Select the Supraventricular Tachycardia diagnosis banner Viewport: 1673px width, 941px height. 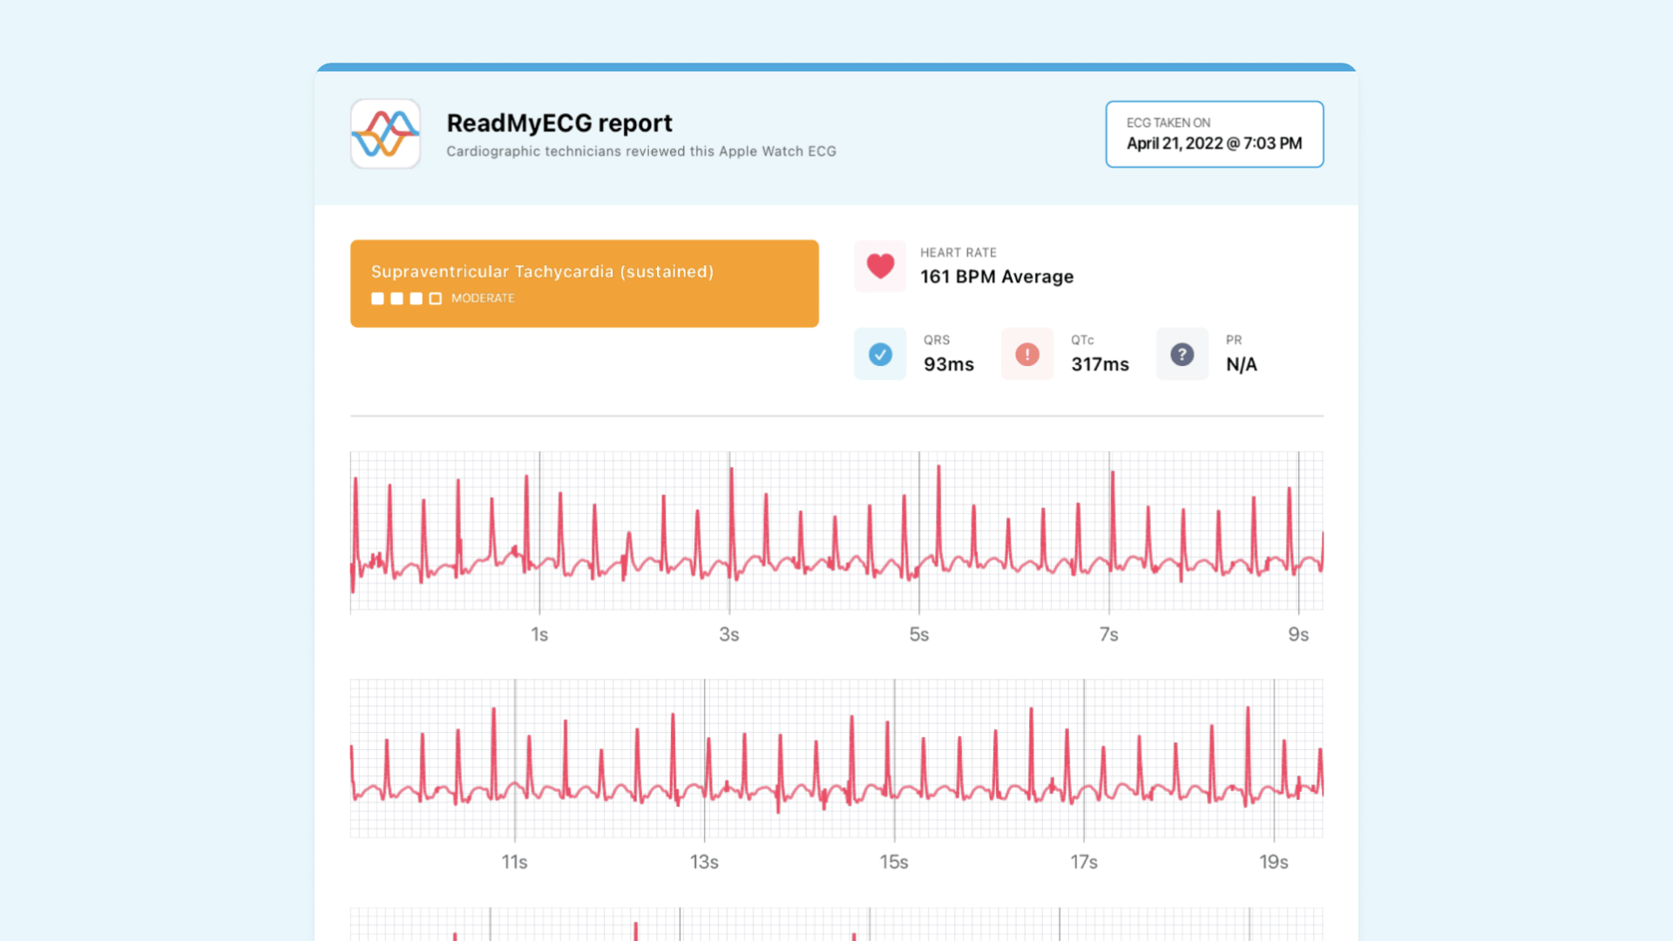[584, 283]
